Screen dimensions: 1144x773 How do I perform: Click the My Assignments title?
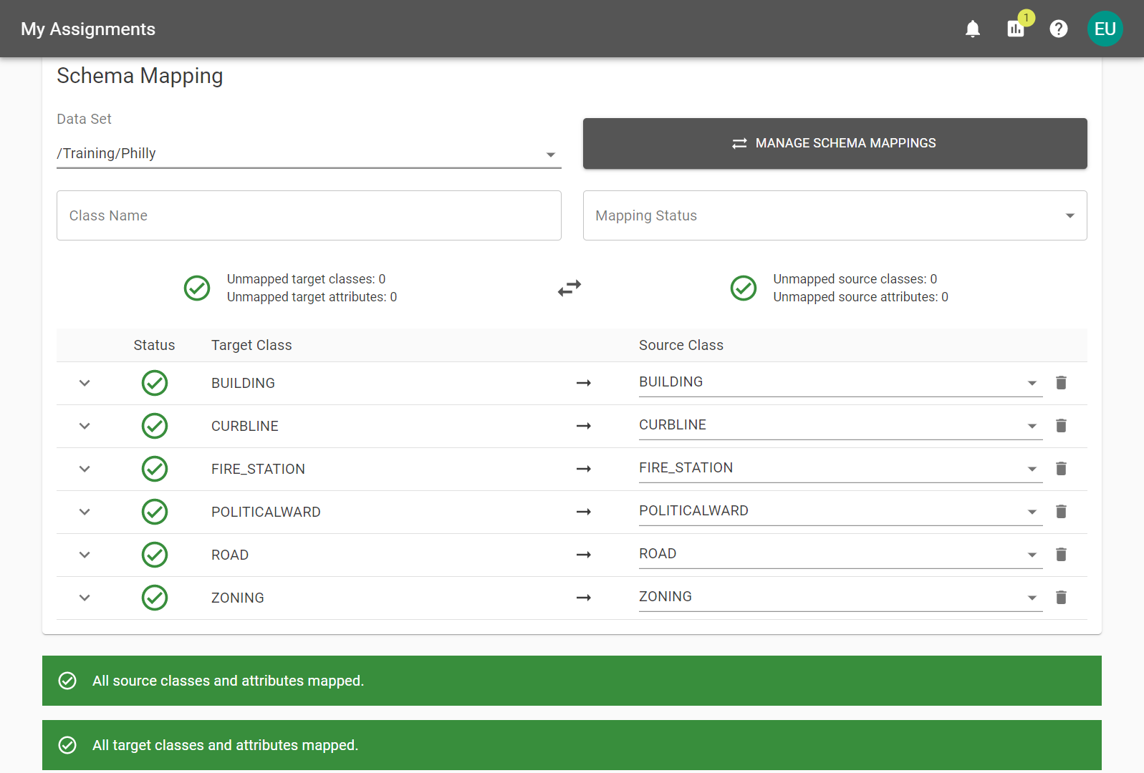click(x=88, y=29)
